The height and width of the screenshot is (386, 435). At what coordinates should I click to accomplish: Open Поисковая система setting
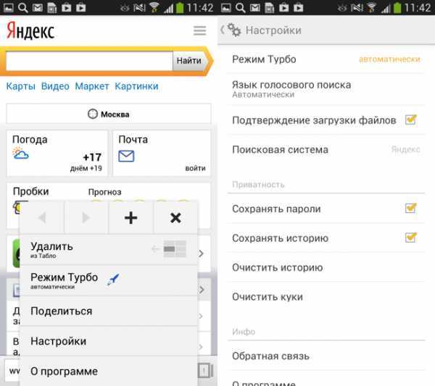tap(326, 150)
